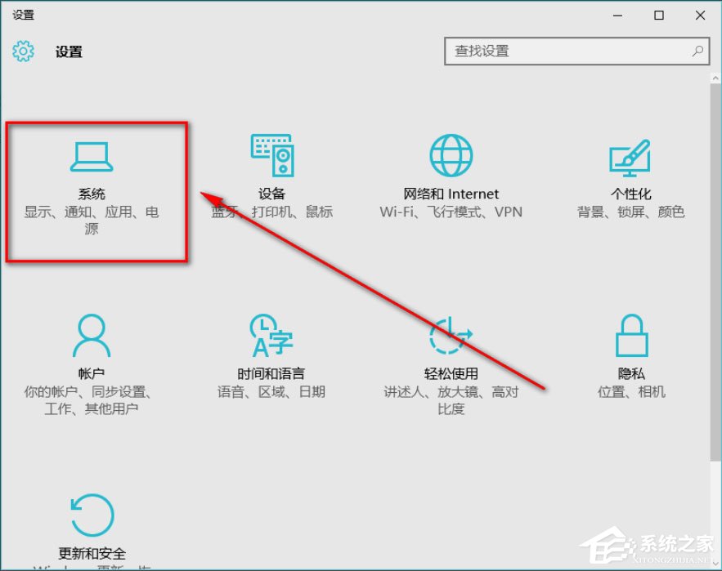Viewport: 722px width, 571px height.
Task: Open 更新和安全 settings
Action: (91, 531)
